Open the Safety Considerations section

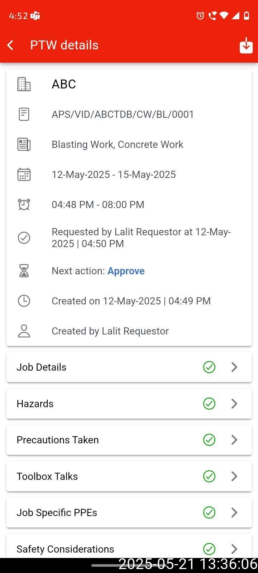[x=65, y=549]
